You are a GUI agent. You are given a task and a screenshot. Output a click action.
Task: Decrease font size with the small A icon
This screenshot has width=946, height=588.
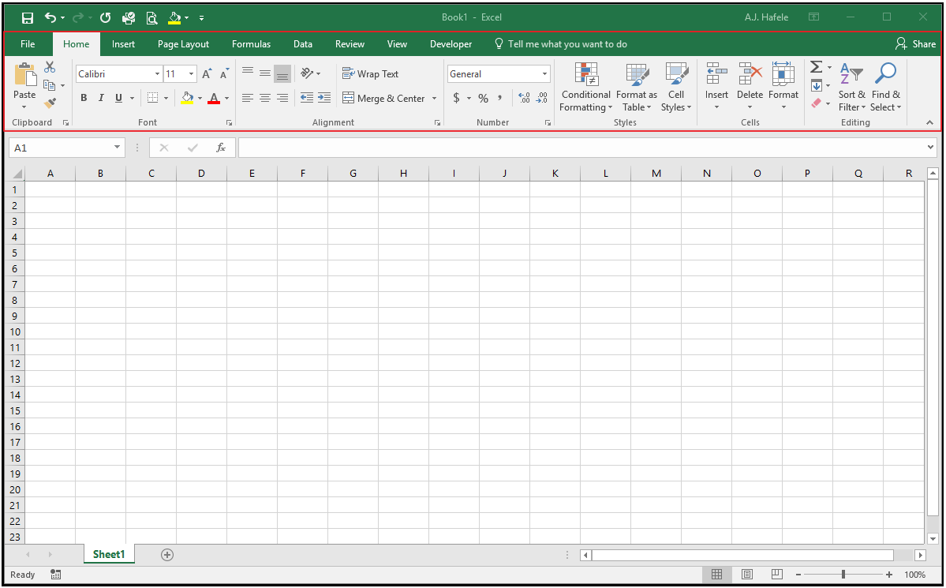coord(224,73)
